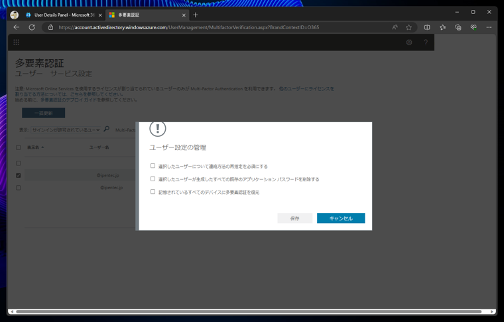The image size is (504, 322).
Task: Open the collections icon
Action: tap(458, 27)
